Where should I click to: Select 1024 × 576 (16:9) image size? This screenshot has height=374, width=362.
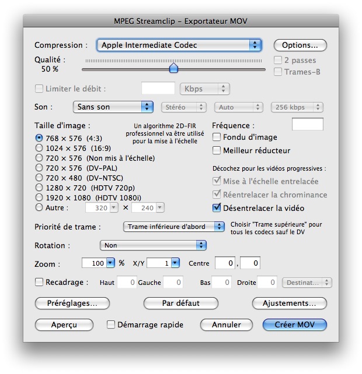39,148
